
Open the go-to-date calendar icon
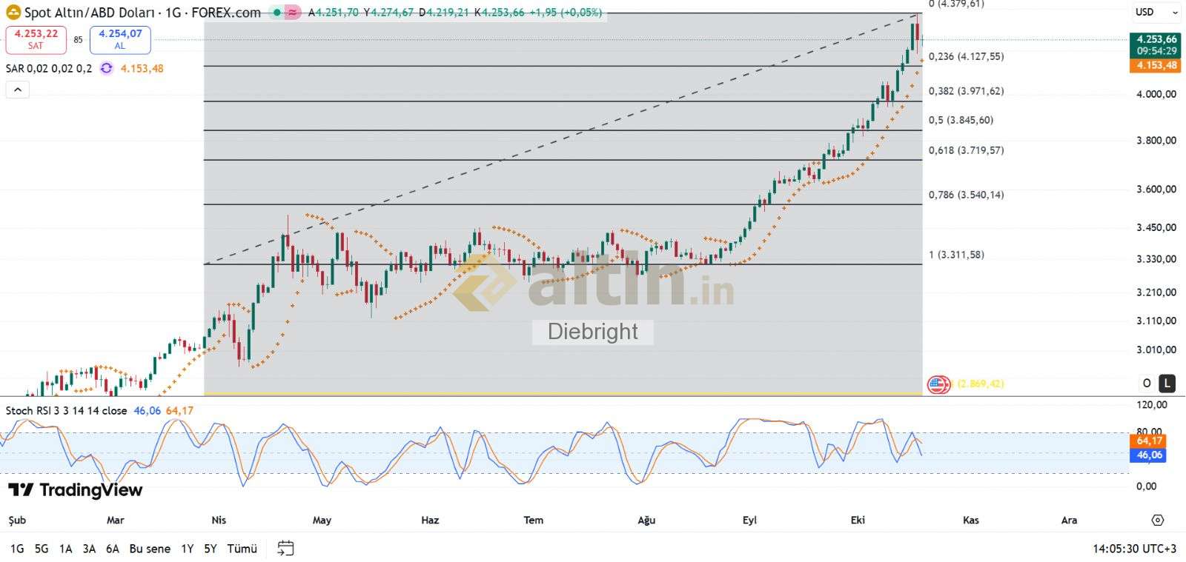285,549
